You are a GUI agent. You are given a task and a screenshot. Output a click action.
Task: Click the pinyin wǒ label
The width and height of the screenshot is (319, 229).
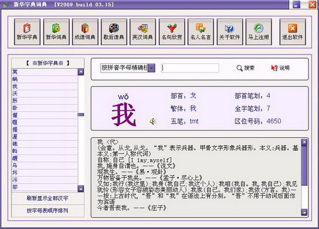click(124, 97)
